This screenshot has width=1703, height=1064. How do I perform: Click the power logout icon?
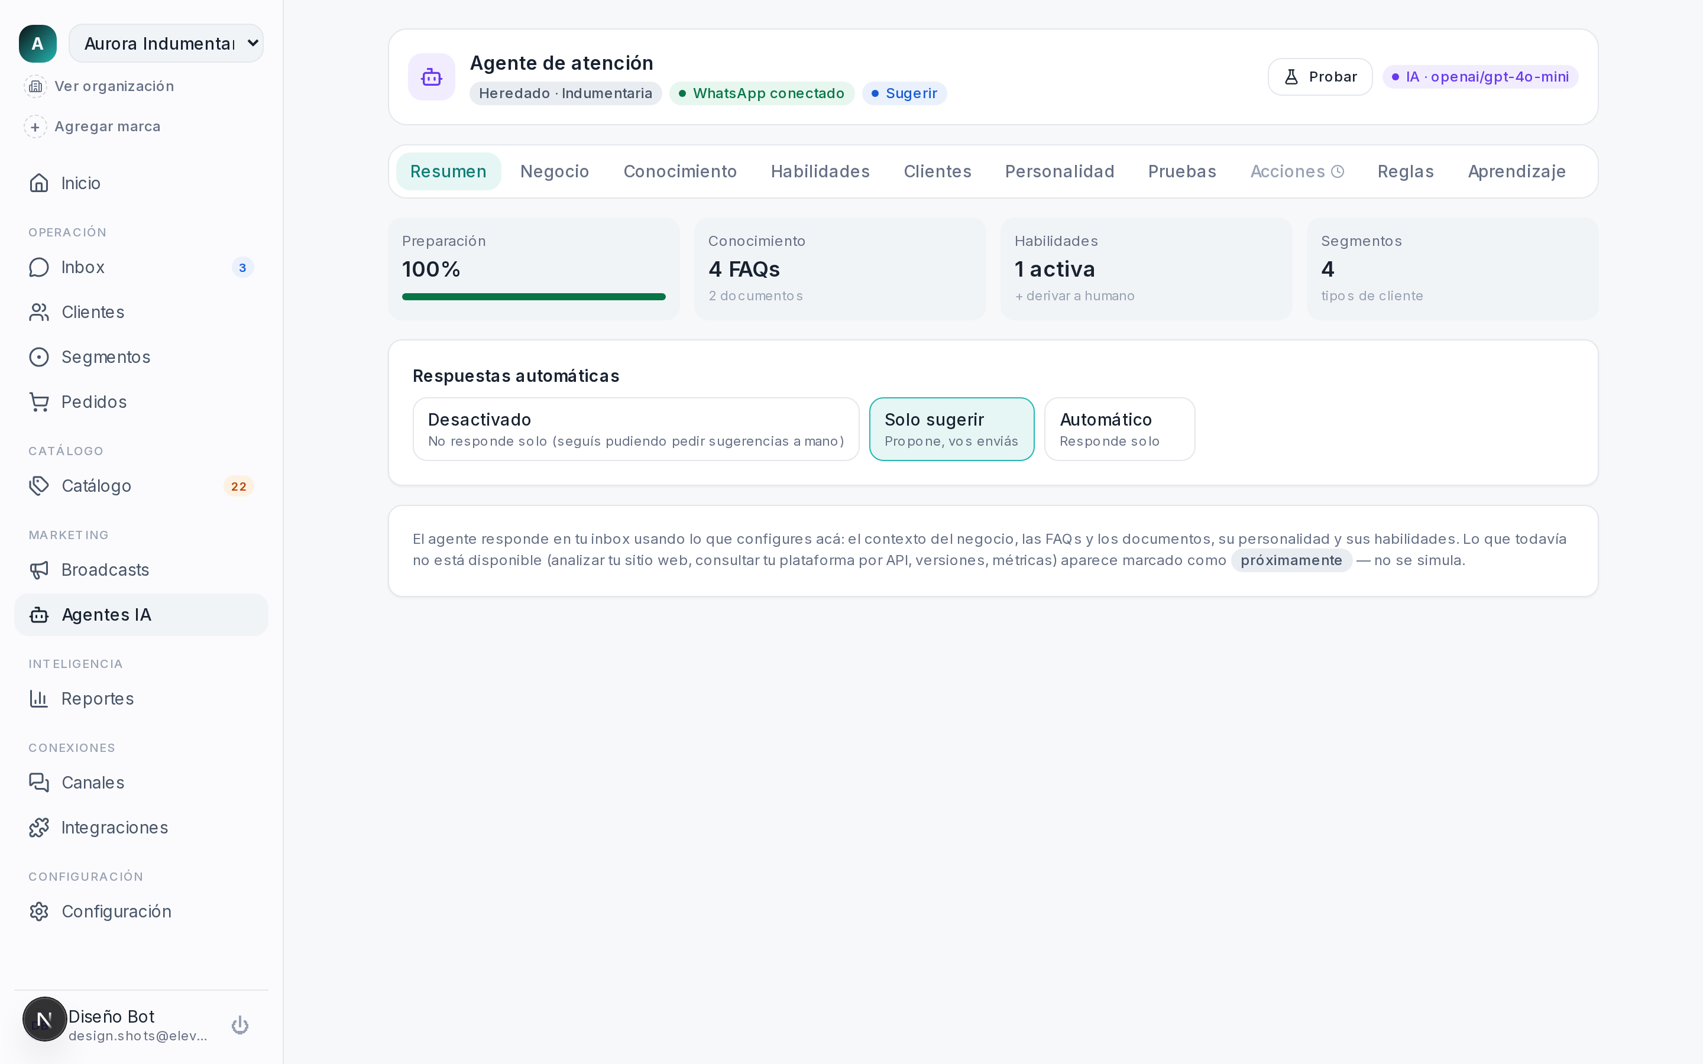[240, 1026]
